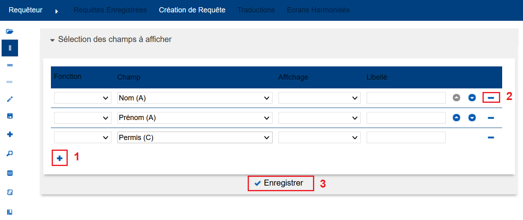This screenshot has height=220, width=523.
Task: Click the grid table icon in sidebar
Action: click(10, 173)
